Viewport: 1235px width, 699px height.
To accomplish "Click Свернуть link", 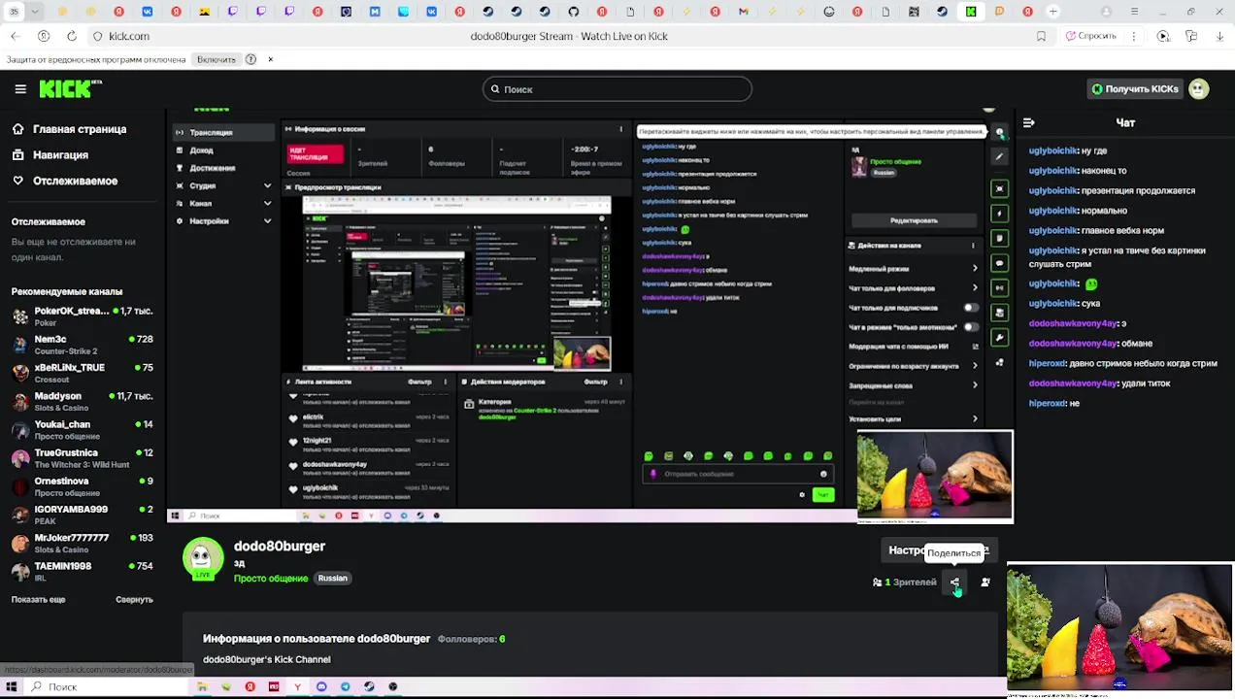I will click(x=134, y=600).
